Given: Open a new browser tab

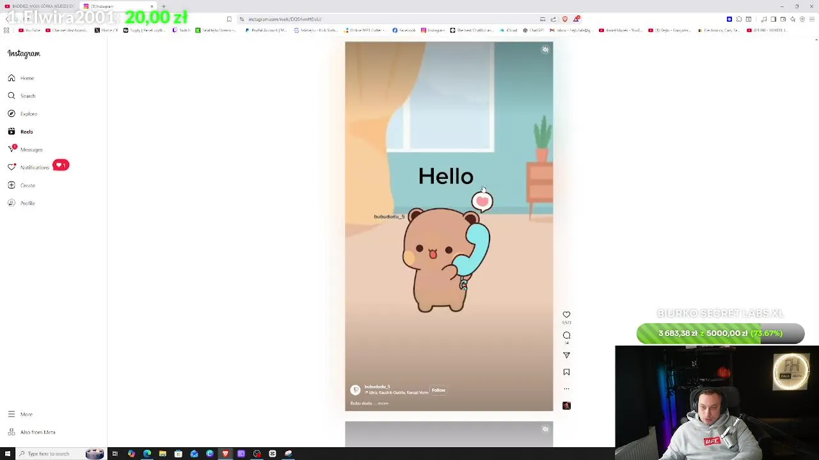Looking at the screenshot, I should [x=164, y=6].
